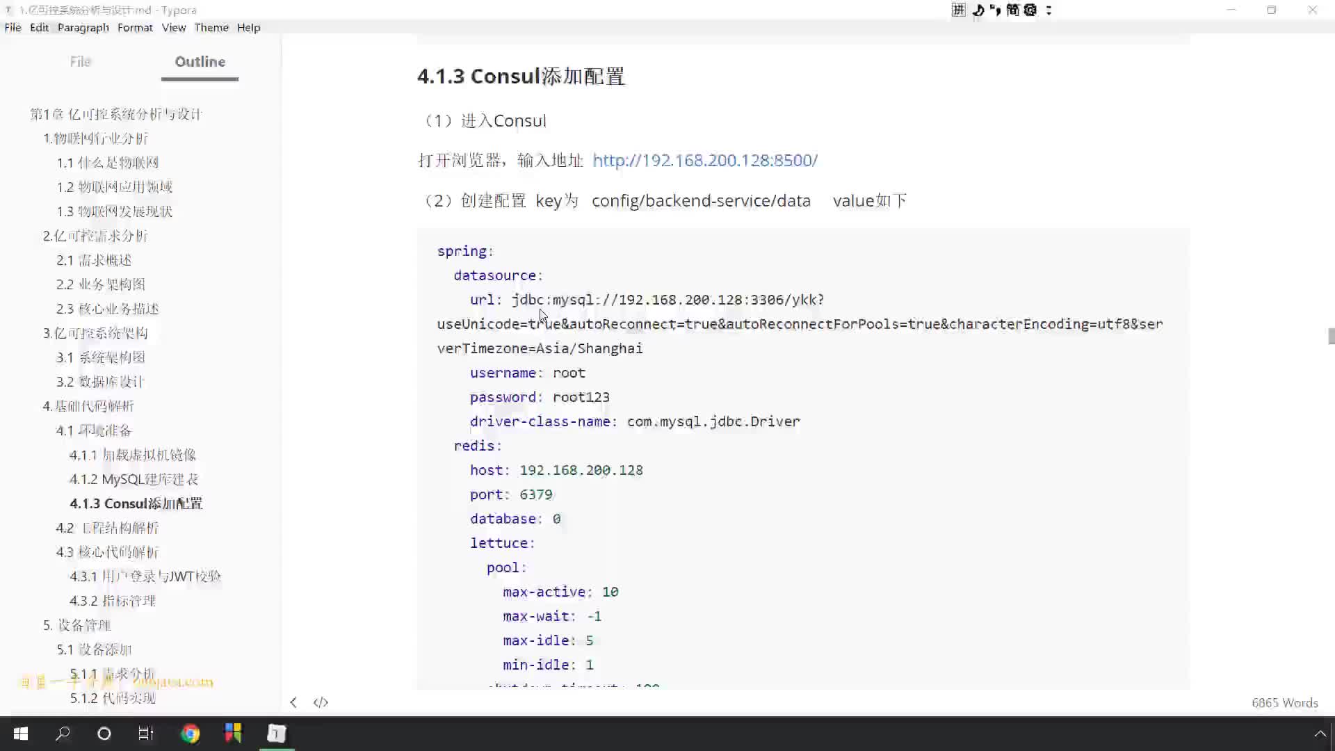Open the http://192.168.200.128:8500/ link

coord(705,161)
